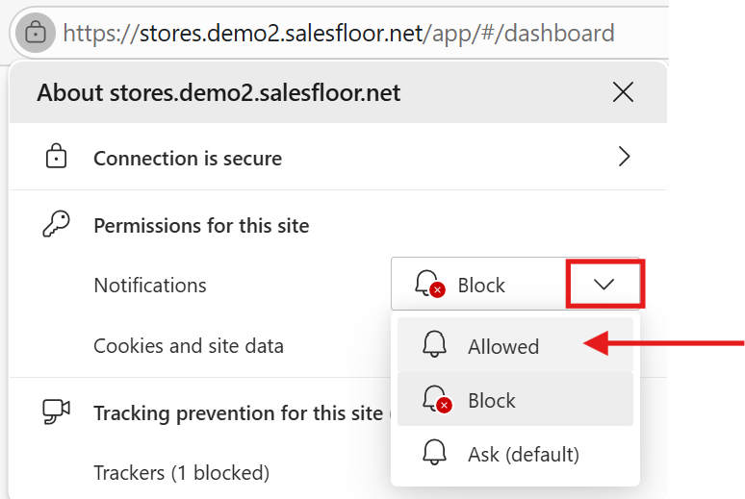Expand Connection is secure details chevron

(x=624, y=158)
